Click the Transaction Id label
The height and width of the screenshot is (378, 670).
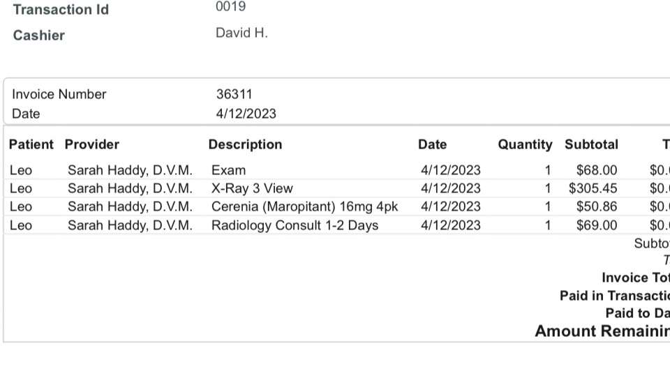(61, 10)
